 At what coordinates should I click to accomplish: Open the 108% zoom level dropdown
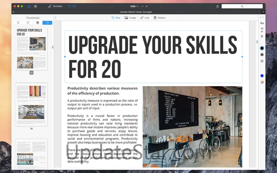click(x=134, y=6)
